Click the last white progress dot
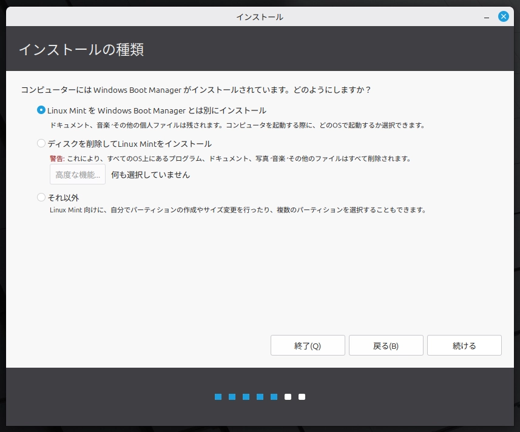Image resolution: width=520 pixels, height=432 pixels. tap(302, 397)
